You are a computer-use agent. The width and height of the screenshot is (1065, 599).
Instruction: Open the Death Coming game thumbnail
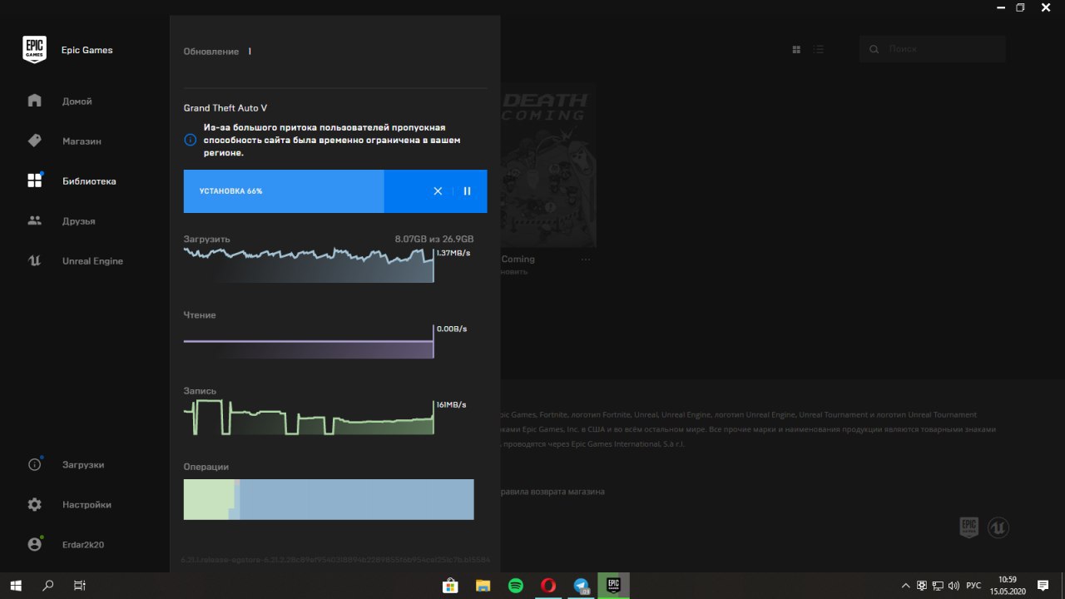(548, 165)
